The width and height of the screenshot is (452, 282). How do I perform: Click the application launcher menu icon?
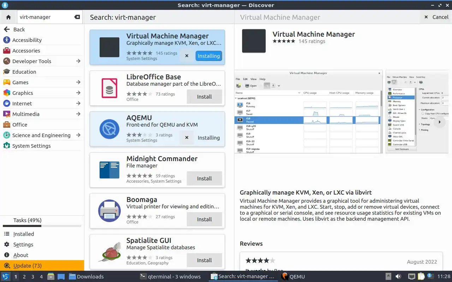click(x=6, y=276)
